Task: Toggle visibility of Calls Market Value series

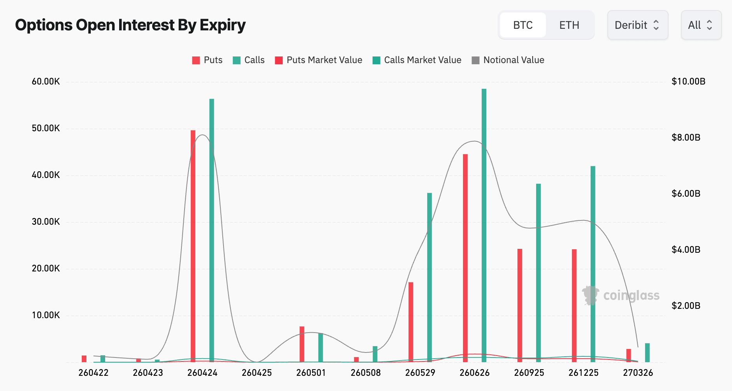Action: [x=376, y=60]
